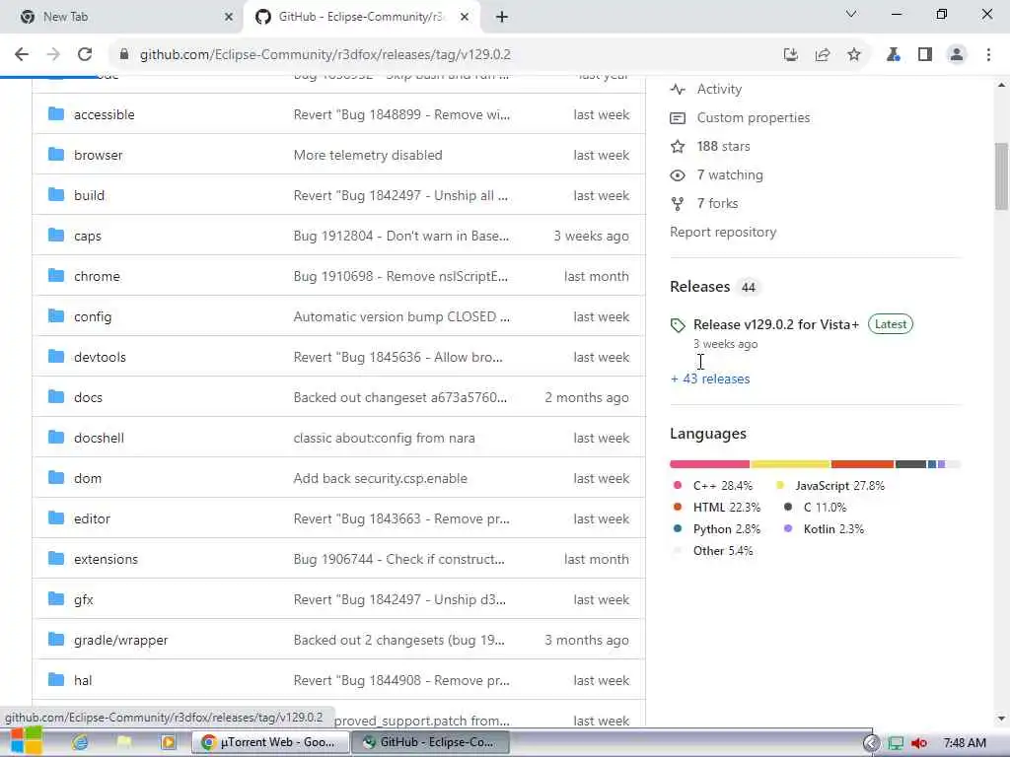Click the volume icon in system tray
Viewport: 1010px width, 757px height.
tap(918, 743)
